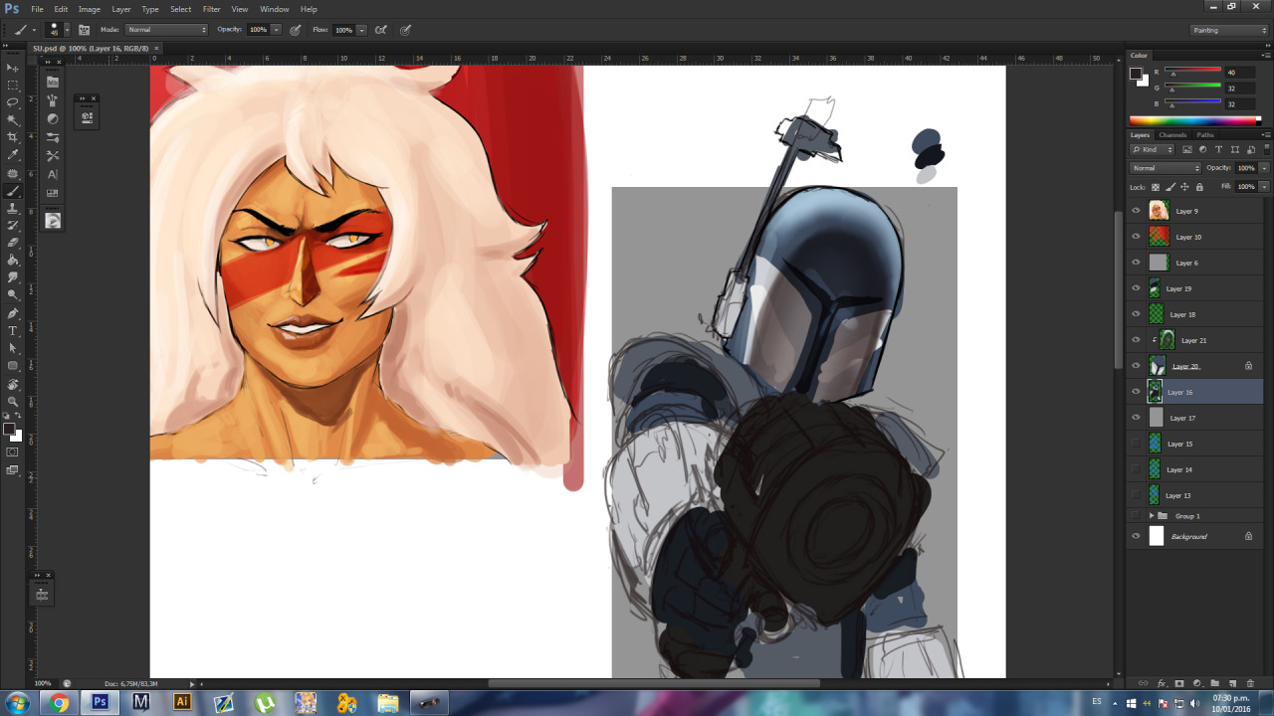Select the Path Selection tool
The image size is (1274, 716).
tap(13, 348)
